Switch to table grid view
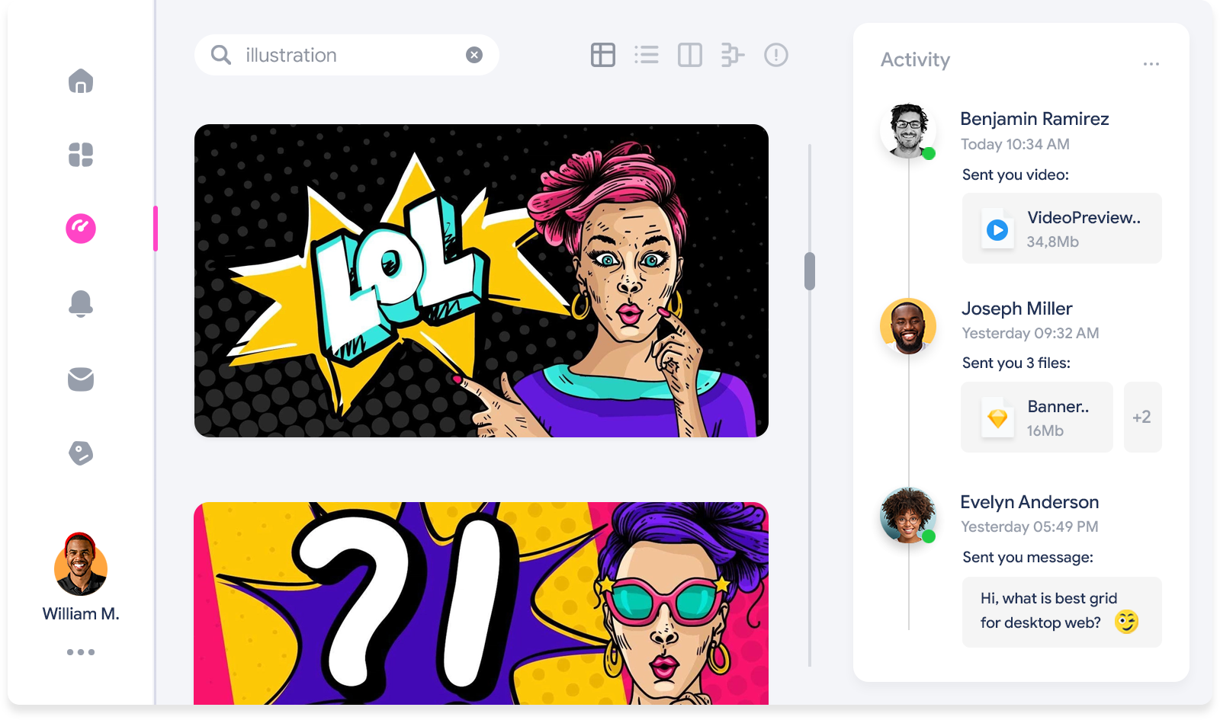The image size is (1220, 720). click(603, 55)
